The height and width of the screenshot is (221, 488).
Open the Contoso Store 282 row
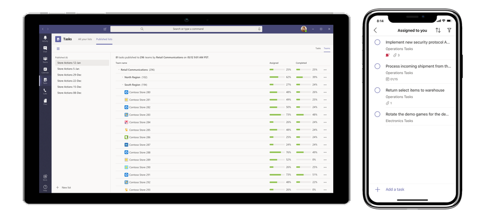(x=223, y=107)
